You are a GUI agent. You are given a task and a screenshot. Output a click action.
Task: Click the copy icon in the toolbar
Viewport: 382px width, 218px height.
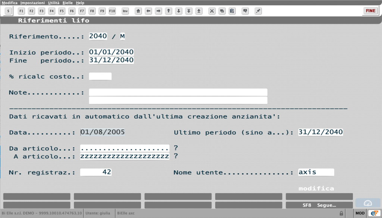[222, 11]
